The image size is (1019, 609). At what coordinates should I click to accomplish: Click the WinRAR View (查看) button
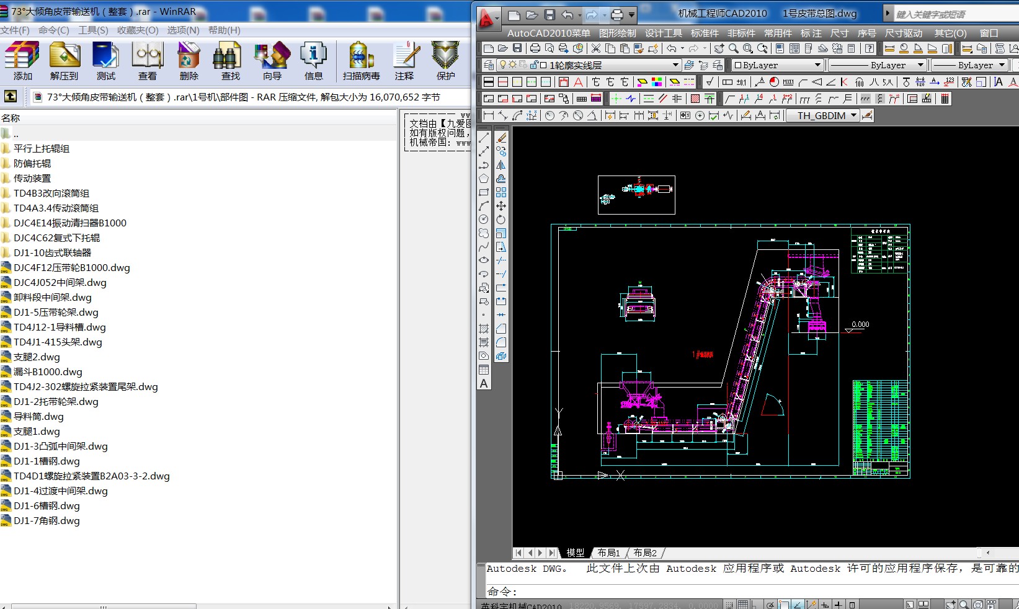pyautogui.click(x=148, y=61)
